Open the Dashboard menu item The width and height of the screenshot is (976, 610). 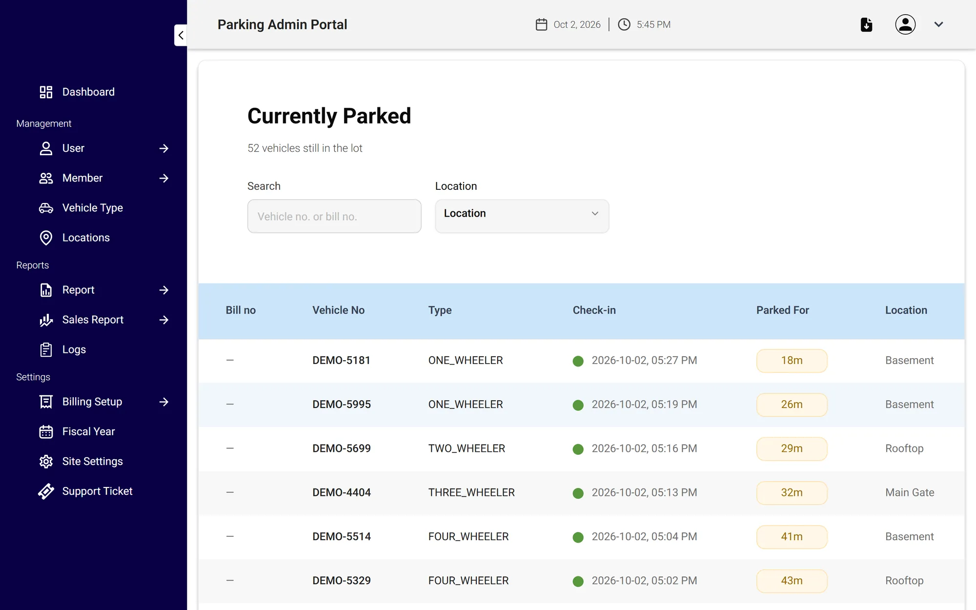[x=88, y=92]
